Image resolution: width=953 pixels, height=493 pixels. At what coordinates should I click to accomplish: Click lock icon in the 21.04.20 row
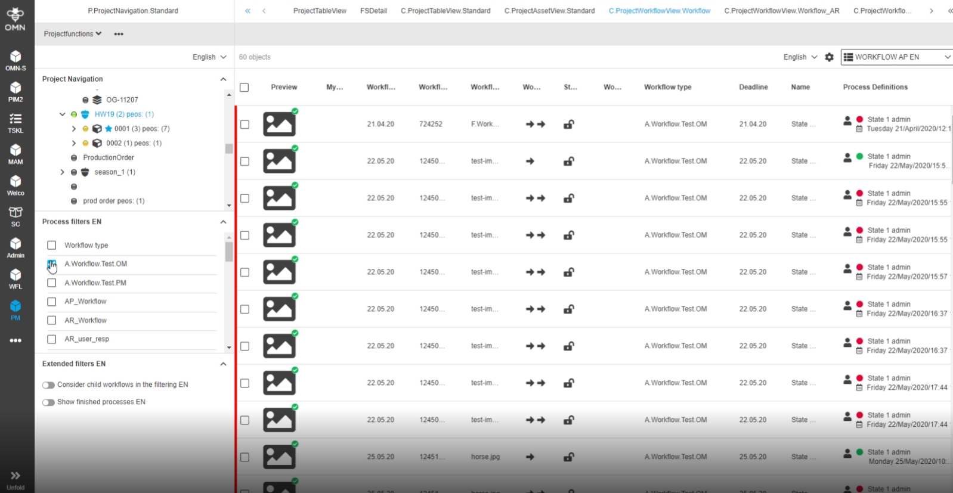pos(569,124)
